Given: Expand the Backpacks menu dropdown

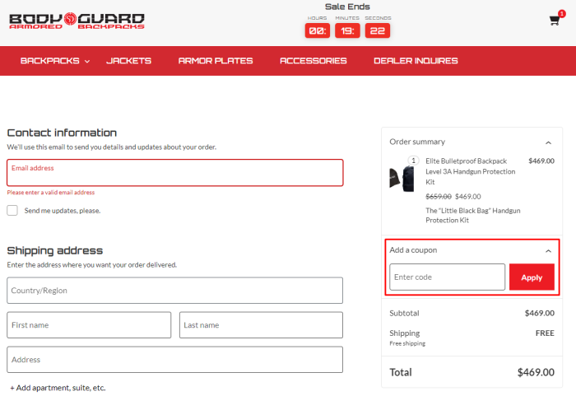Looking at the screenshot, I should [55, 61].
